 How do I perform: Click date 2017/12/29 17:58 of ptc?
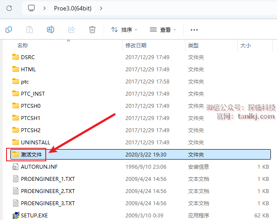click(x=147, y=81)
